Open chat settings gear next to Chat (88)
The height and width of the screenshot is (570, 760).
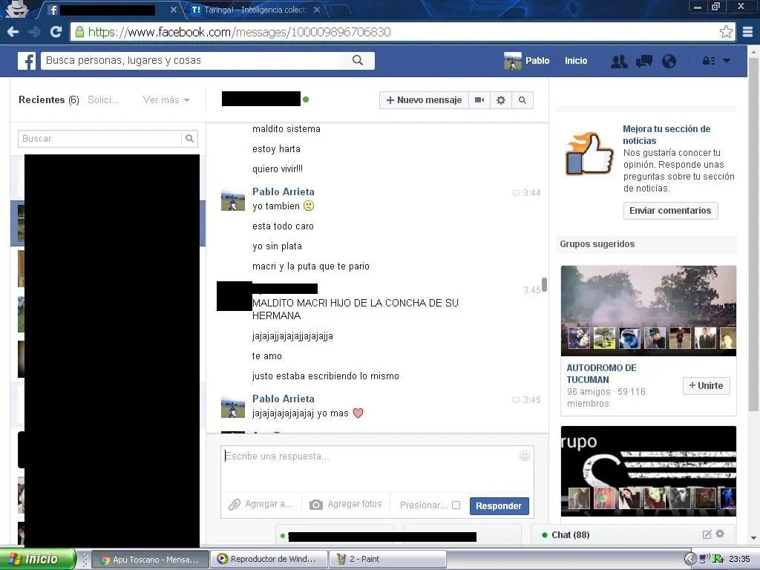pos(720,534)
